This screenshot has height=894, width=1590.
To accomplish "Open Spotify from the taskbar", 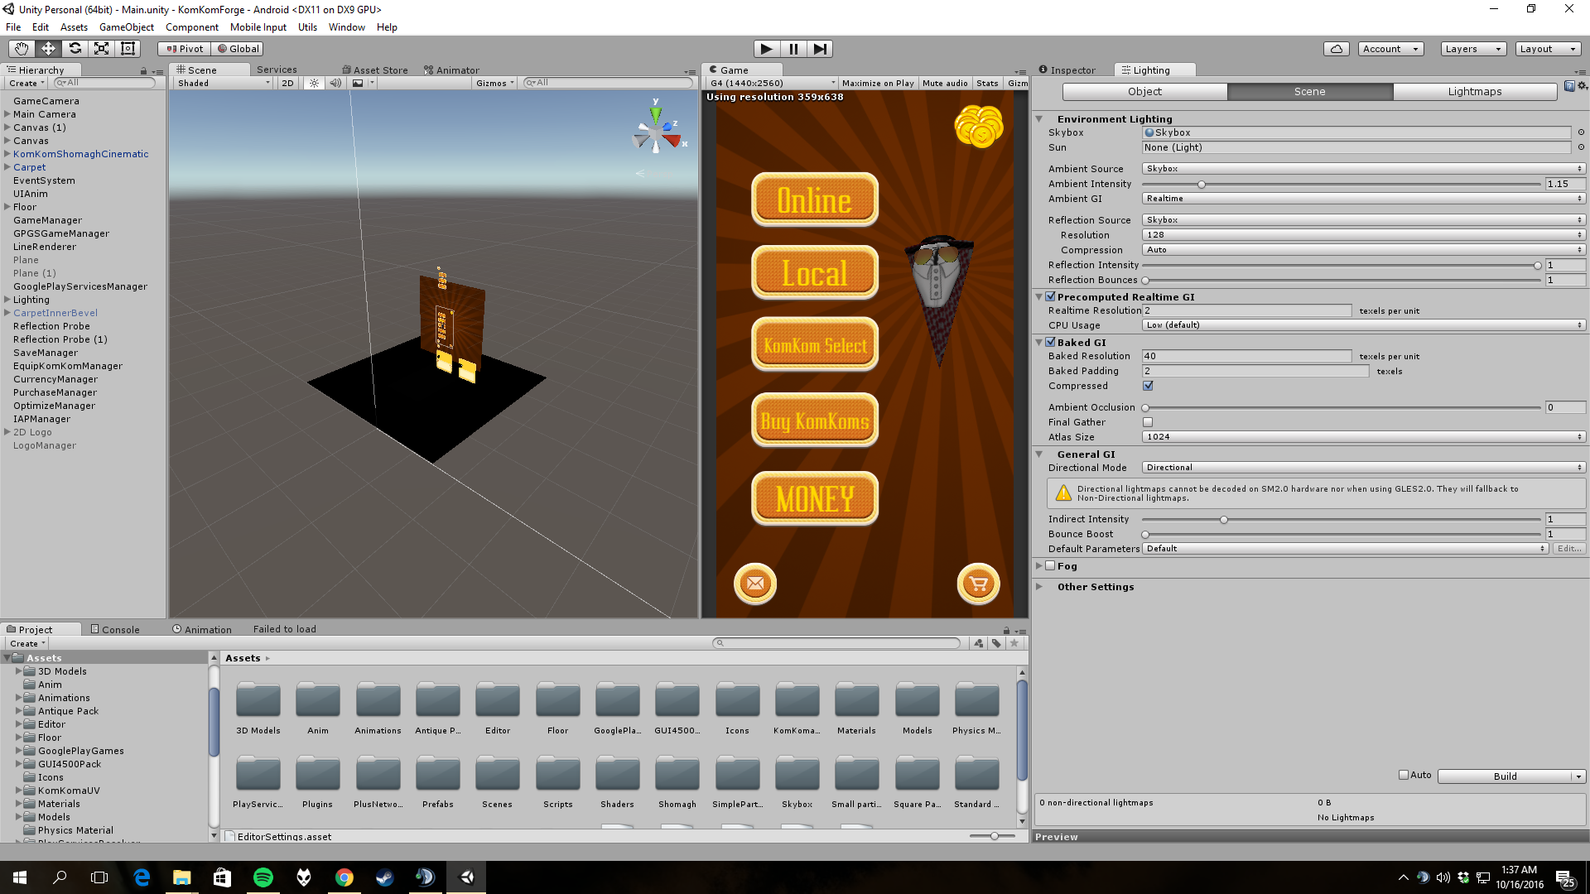I will pyautogui.click(x=263, y=877).
